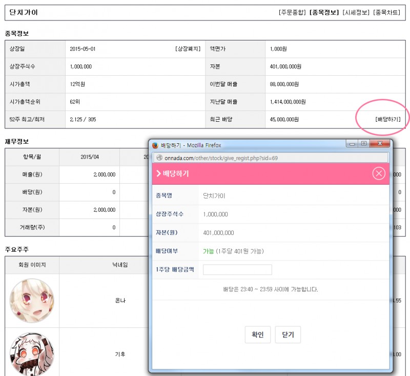Click the Firefox icon in the popup title bar
The width and height of the screenshot is (410, 376).
tap(155, 145)
